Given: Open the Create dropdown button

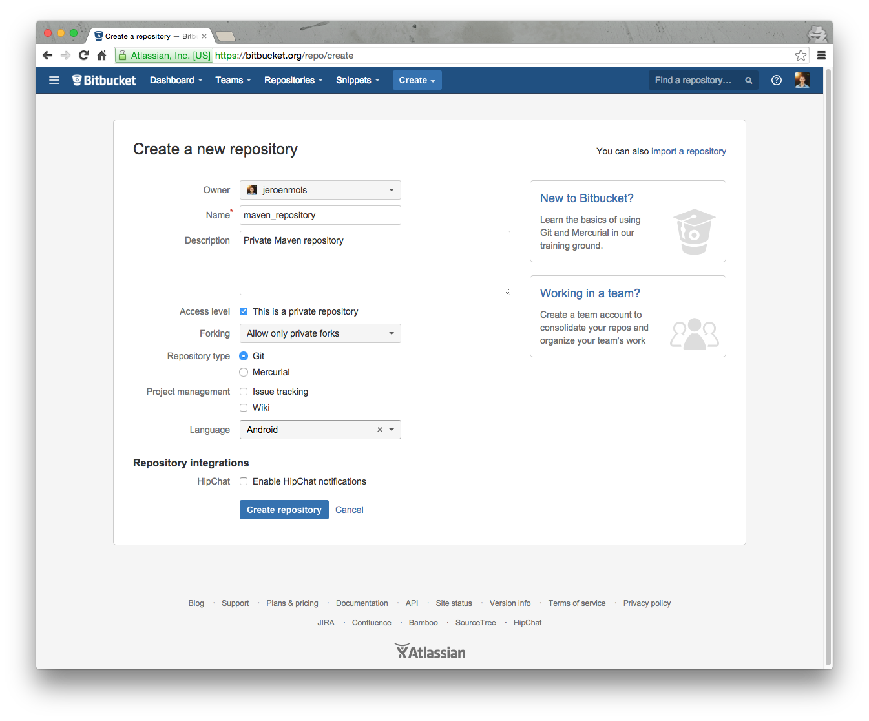Looking at the screenshot, I should point(417,80).
